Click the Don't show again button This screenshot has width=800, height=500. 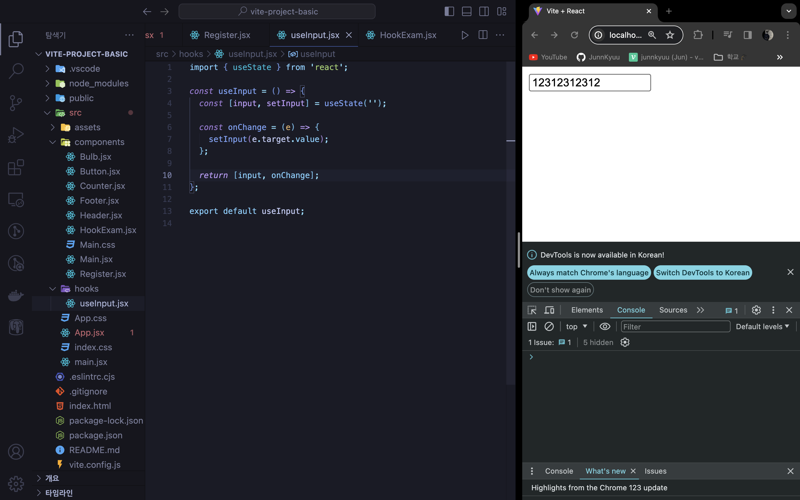point(560,290)
